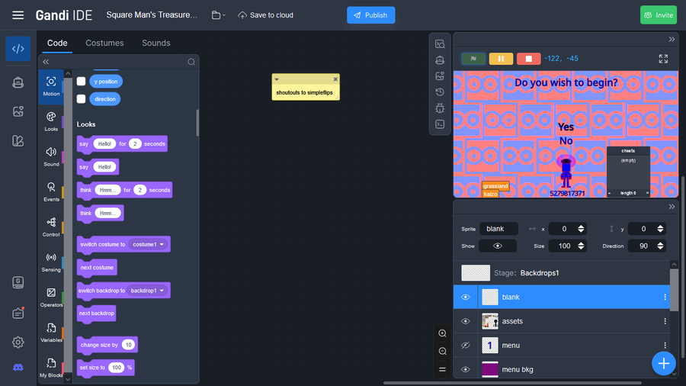686x386 pixels.
Task: Select the Looks block category
Action: [51, 121]
